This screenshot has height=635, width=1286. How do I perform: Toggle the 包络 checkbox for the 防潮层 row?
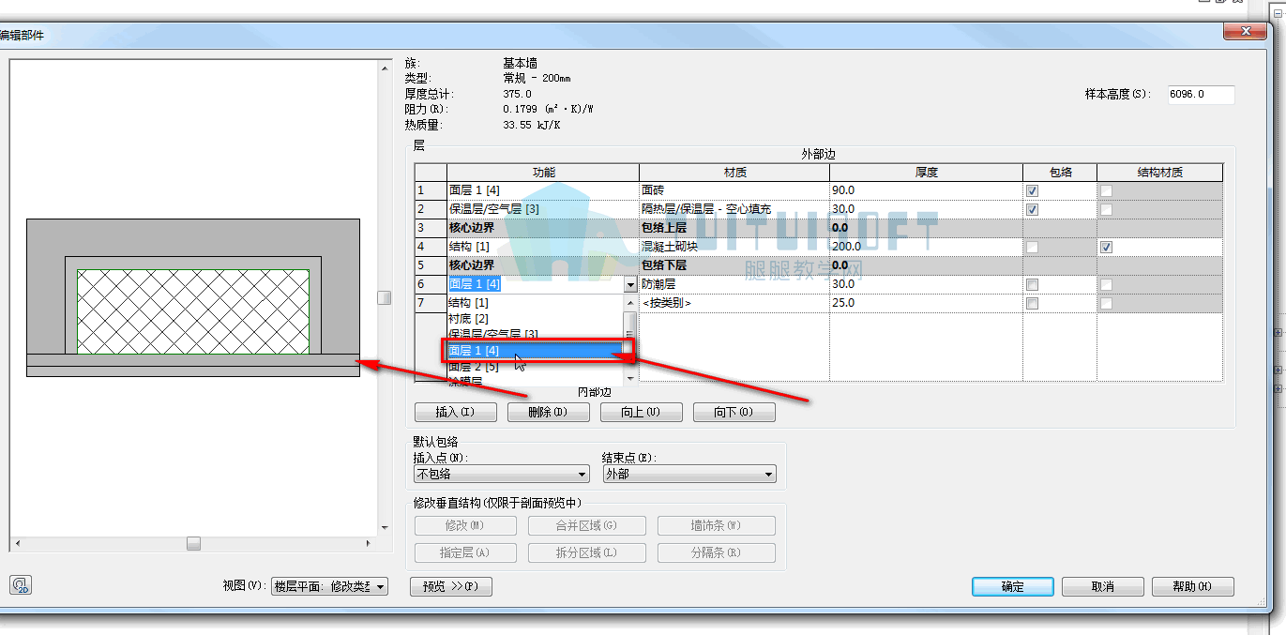coord(1032,284)
